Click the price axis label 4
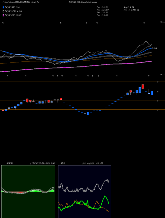 tap(158, 110)
